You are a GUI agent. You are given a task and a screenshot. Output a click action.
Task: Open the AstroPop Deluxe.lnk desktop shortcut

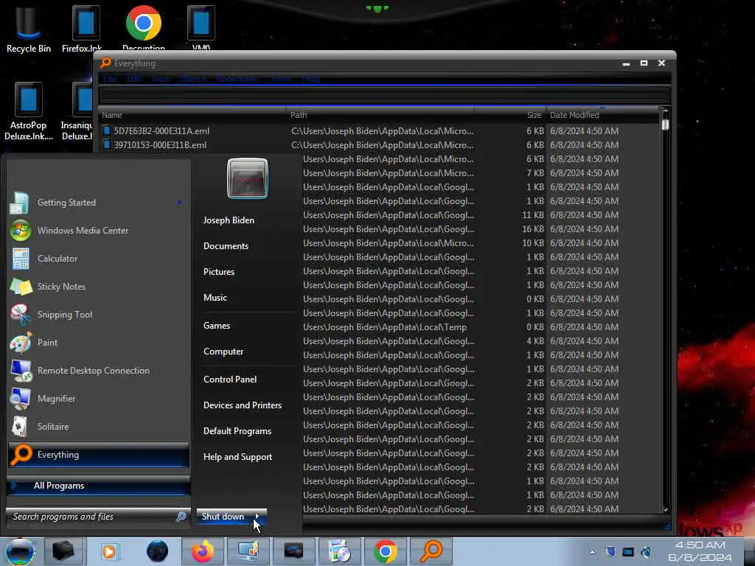(x=29, y=112)
